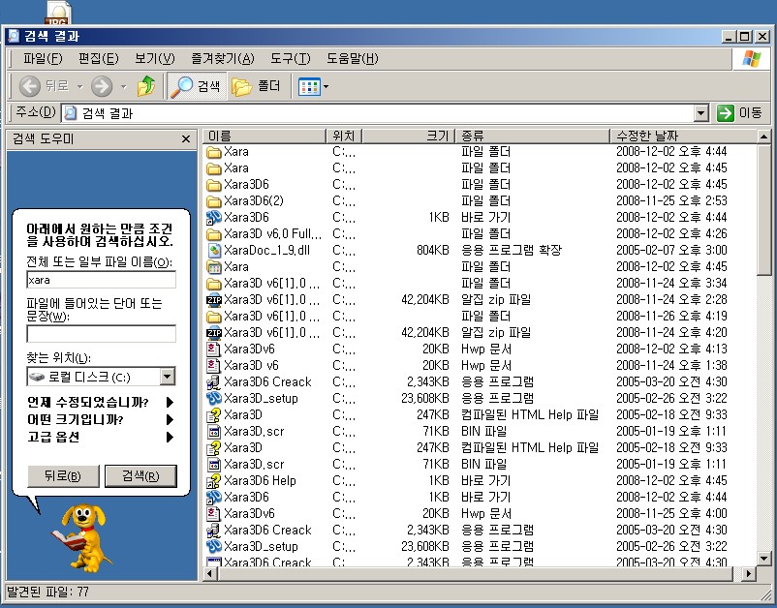Open the 보기(V) menu
This screenshot has width=777, height=608.
click(x=155, y=58)
